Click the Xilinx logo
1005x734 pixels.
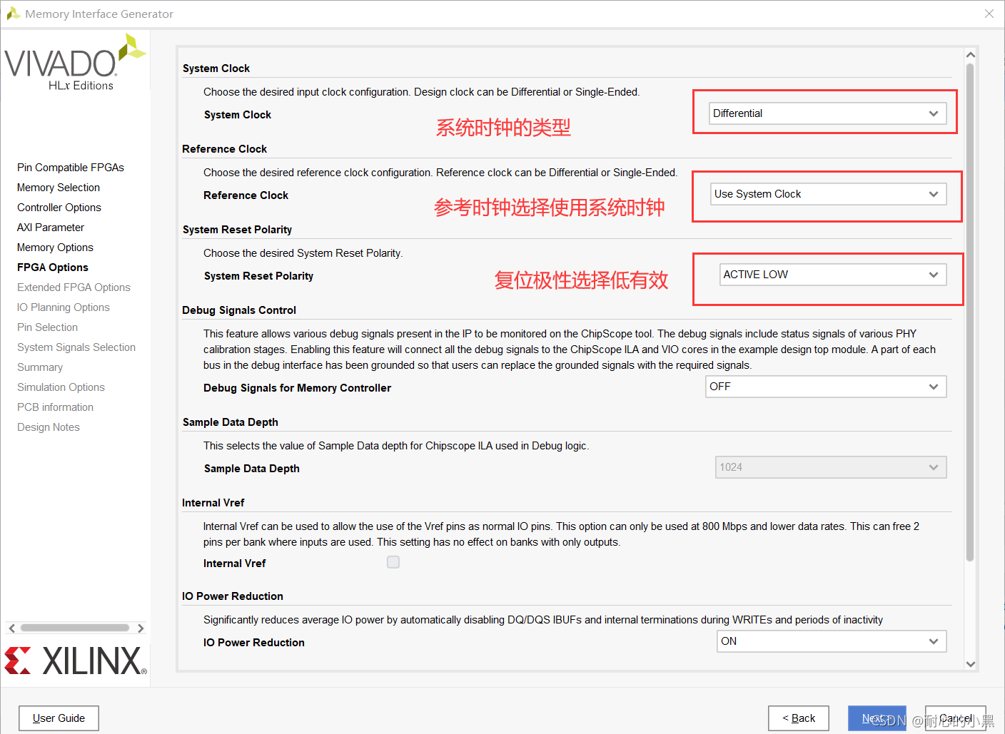point(76,661)
